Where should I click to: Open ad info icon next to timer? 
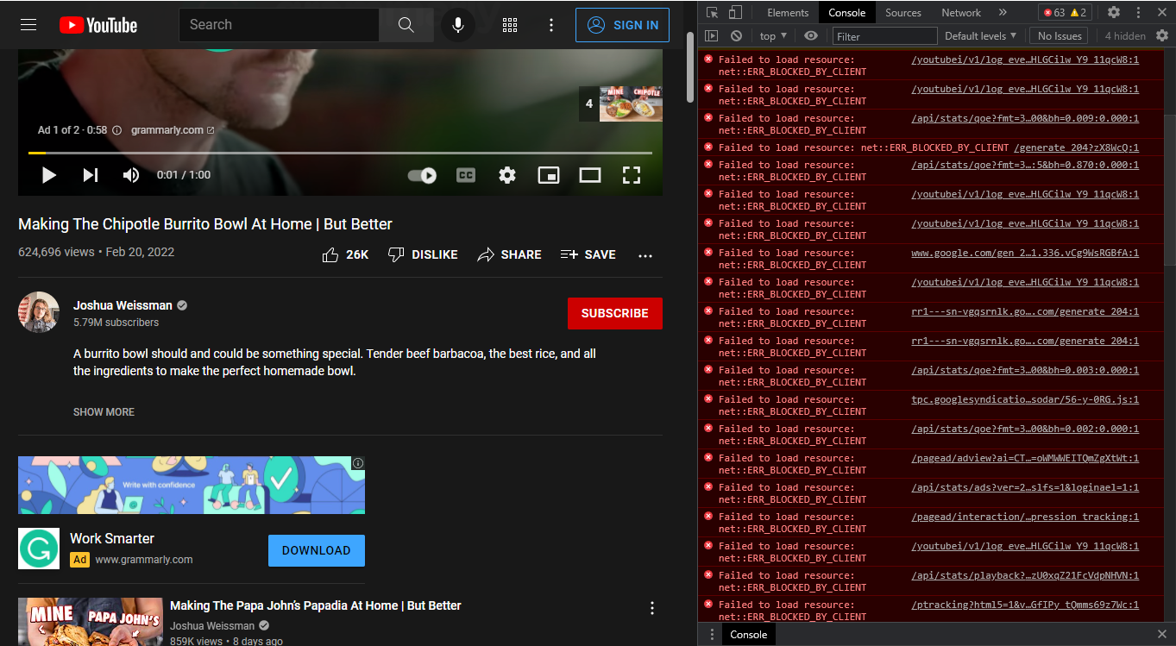[x=117, y=130]
